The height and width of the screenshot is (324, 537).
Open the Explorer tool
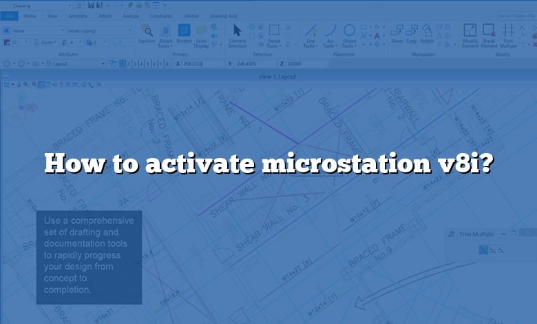pos(147,34)
